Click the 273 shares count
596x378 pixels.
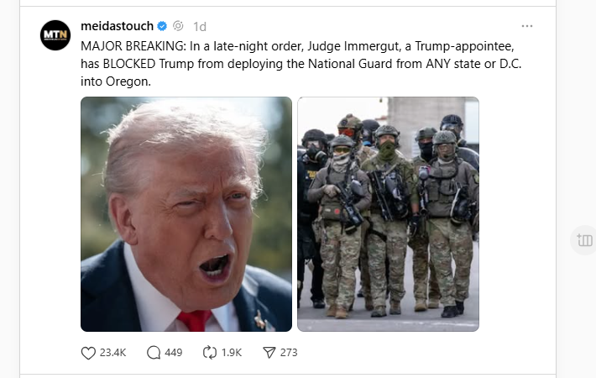tap(289, 353)
